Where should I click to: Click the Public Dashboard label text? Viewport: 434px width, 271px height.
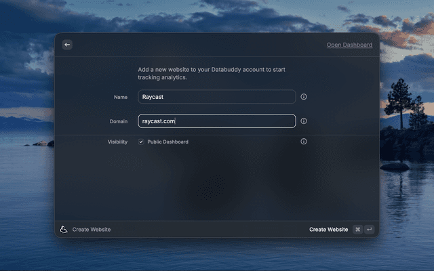(167, 142)
